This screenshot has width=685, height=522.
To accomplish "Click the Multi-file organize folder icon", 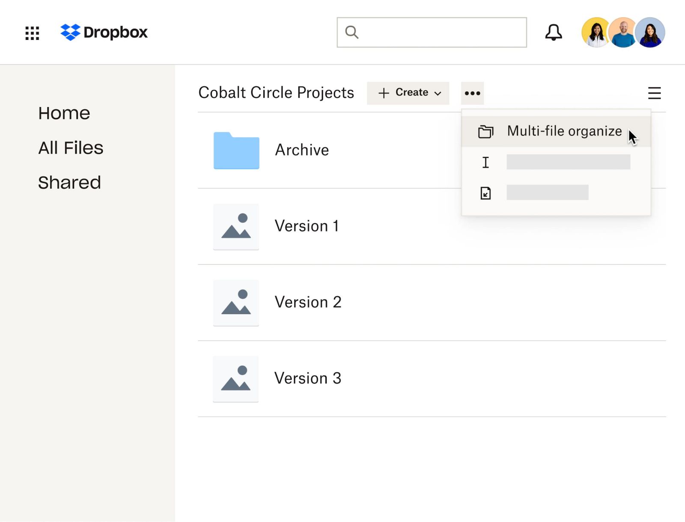I will [486, 131].
